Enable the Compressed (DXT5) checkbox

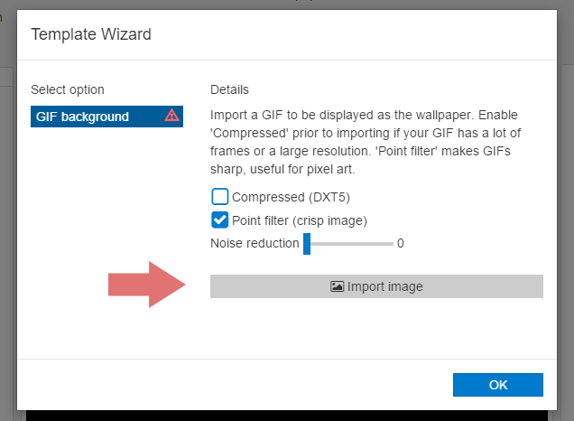[219, 197]
